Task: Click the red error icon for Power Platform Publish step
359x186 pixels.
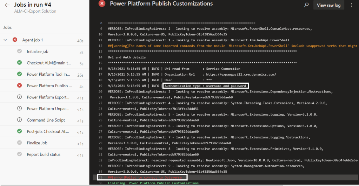Action: click(20, 86)
